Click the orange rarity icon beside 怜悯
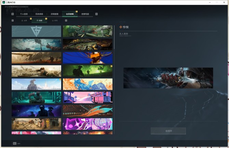Screen dimensions: 229x148 [x=121, y=27]
